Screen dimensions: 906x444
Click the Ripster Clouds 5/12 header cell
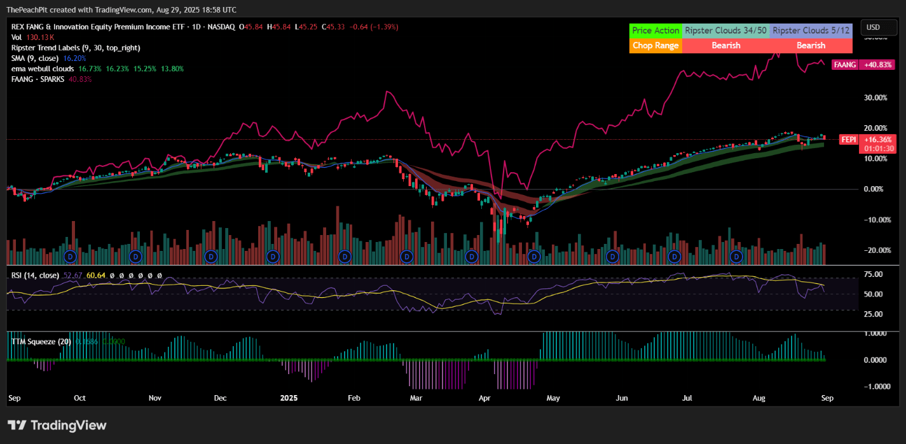tap(811, 30)
